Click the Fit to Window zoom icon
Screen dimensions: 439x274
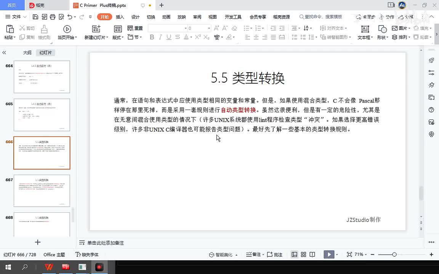click(x=349, y=255)
